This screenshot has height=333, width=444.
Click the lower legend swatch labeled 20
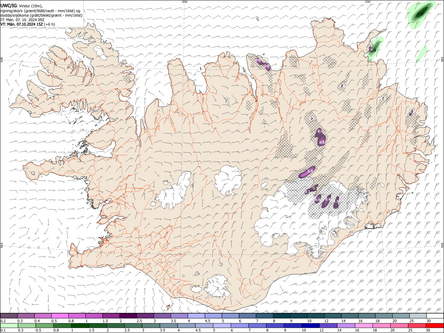(399, 325)
